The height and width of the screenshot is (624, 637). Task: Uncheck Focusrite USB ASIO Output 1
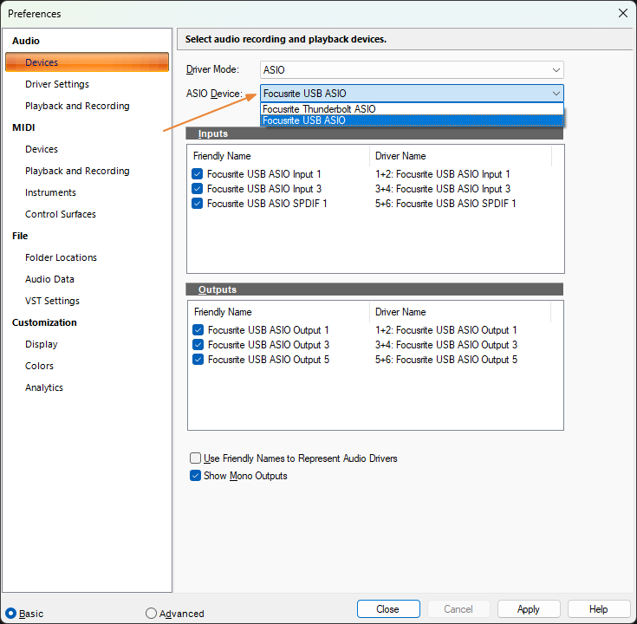(x=198, y=330)
